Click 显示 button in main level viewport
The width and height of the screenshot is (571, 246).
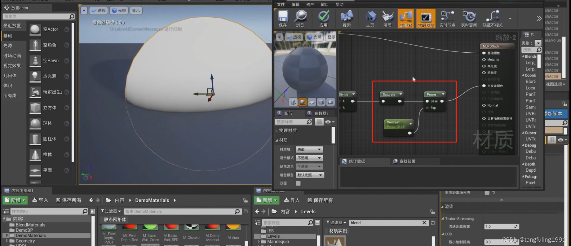click(x=136, y=11)
